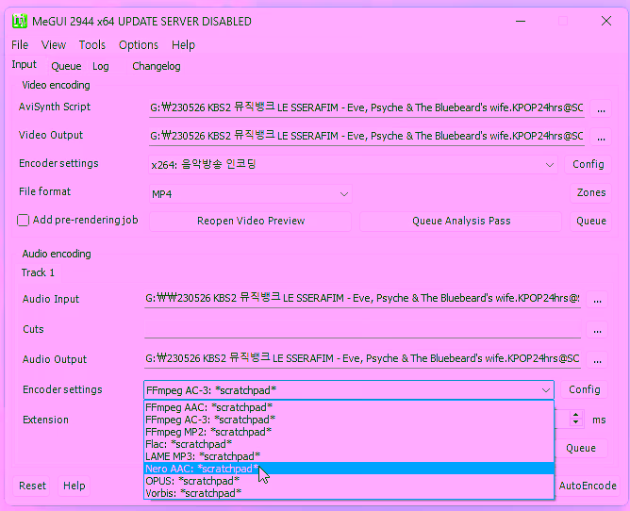Browse for AviSynth Script file

point(601,108)
